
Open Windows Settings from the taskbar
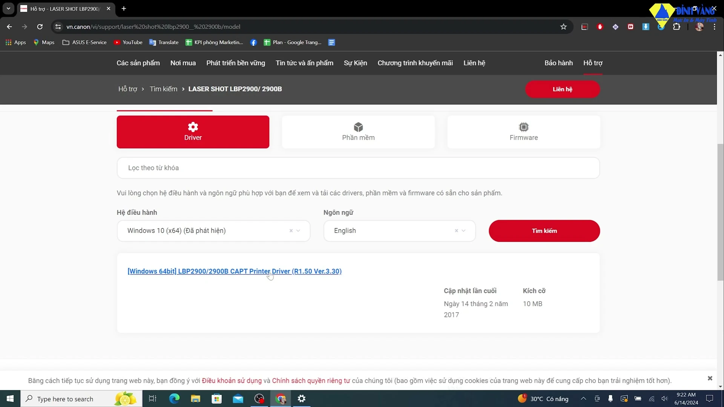(302, 399)
